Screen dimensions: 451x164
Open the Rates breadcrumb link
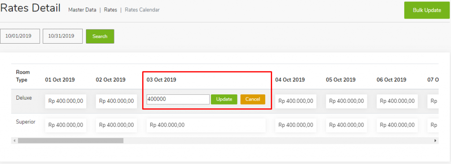pyautogui.click(x=111, y=10)
